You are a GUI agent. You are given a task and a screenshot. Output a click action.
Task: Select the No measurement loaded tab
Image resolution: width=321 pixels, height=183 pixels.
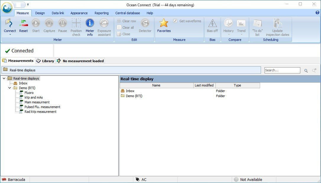tap(80, 61)
